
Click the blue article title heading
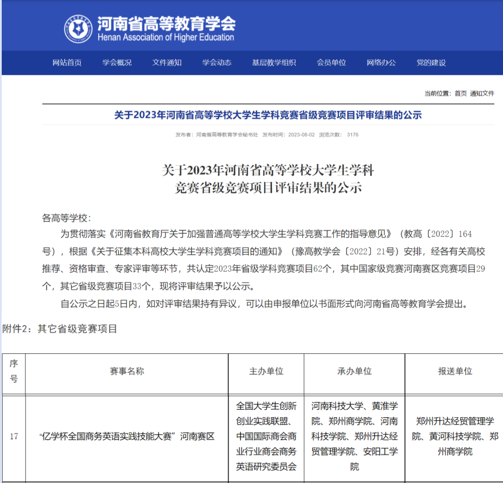coord(268,115)
